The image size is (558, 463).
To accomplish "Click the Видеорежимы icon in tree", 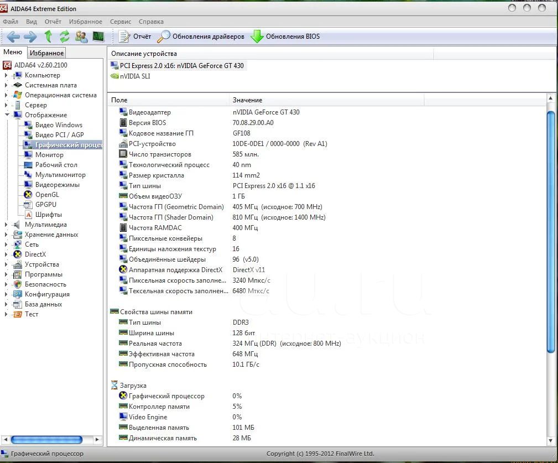I will tap(28, 185).
